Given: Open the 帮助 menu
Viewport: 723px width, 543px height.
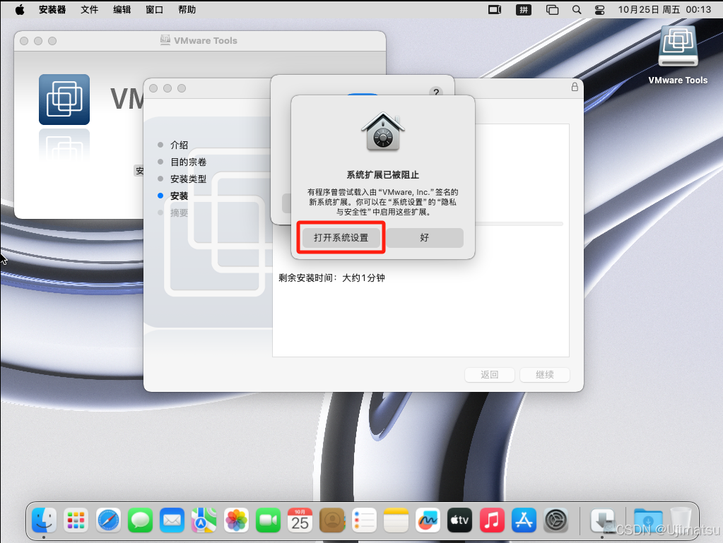Looking at the screenshot, I should (187, 10).
